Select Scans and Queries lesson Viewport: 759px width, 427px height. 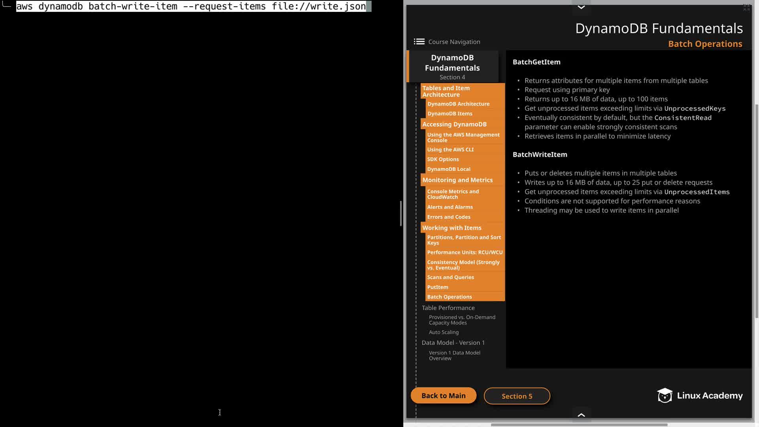click(450, 277)
